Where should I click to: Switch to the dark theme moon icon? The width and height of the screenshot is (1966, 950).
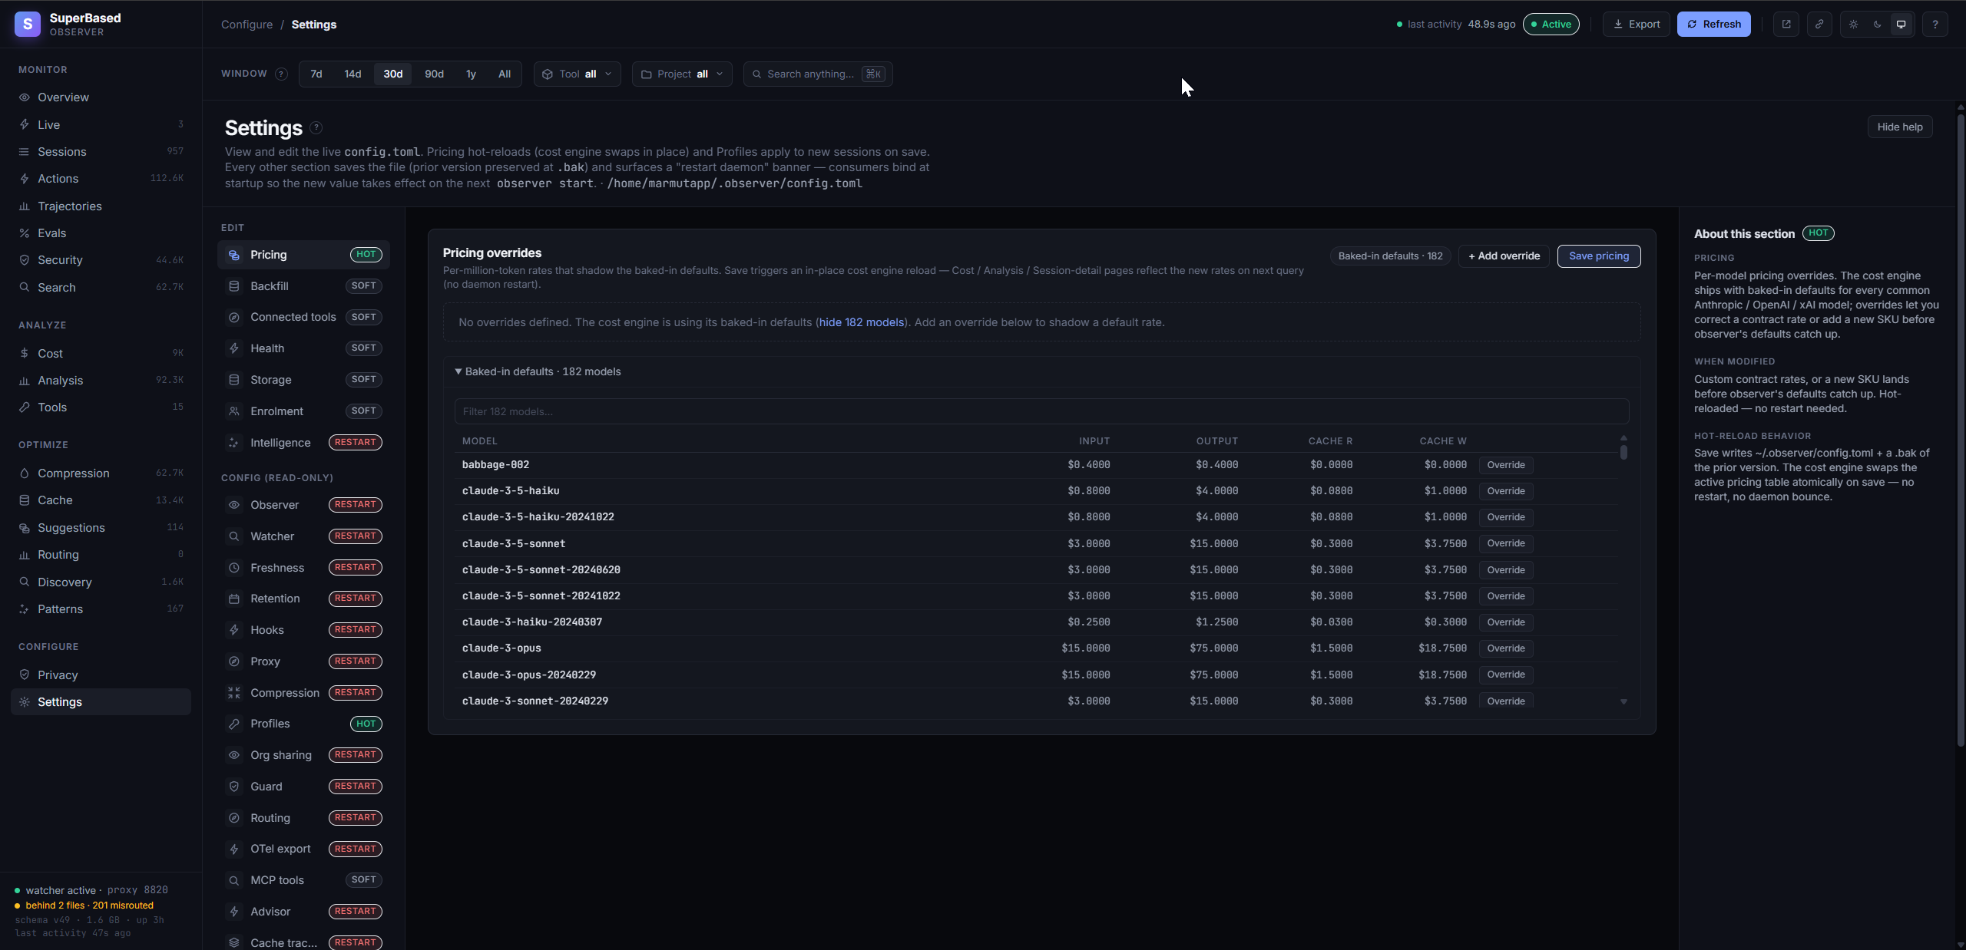pyautogui.click(x=1877, y=24)
